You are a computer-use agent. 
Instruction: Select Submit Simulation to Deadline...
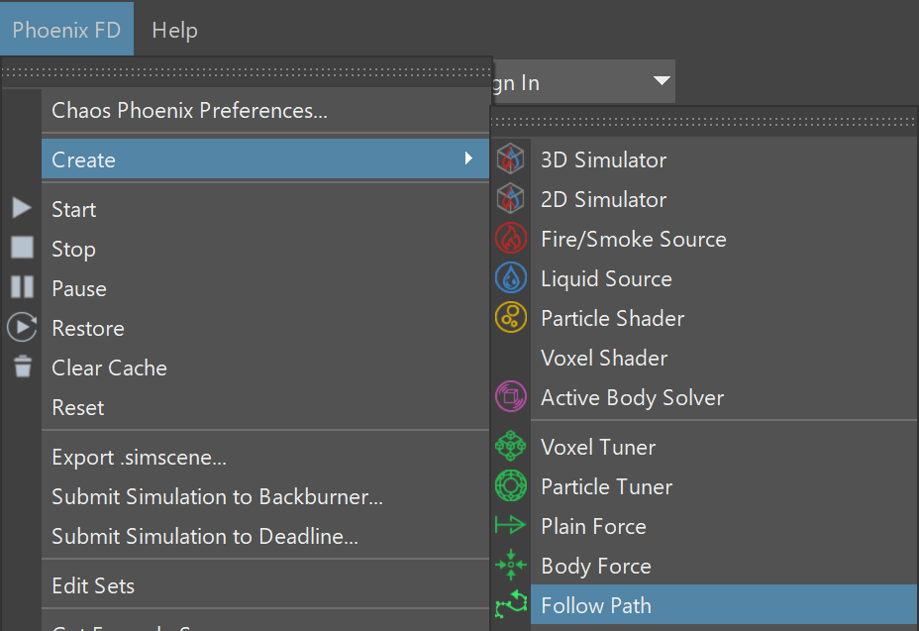pyautogui.click(x=265, y=536)
